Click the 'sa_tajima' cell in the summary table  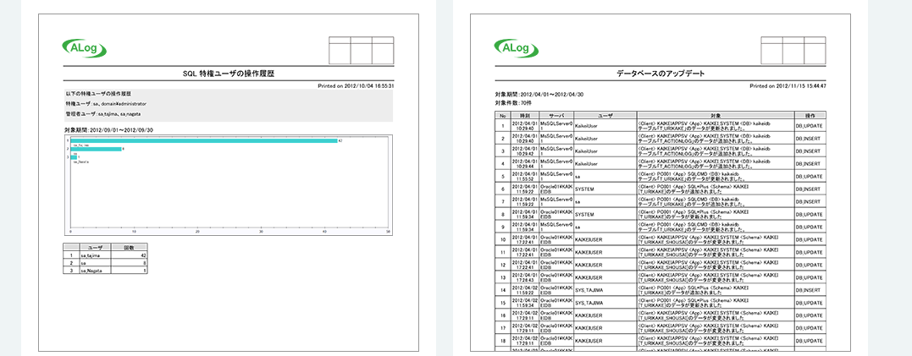pos(94,255)
